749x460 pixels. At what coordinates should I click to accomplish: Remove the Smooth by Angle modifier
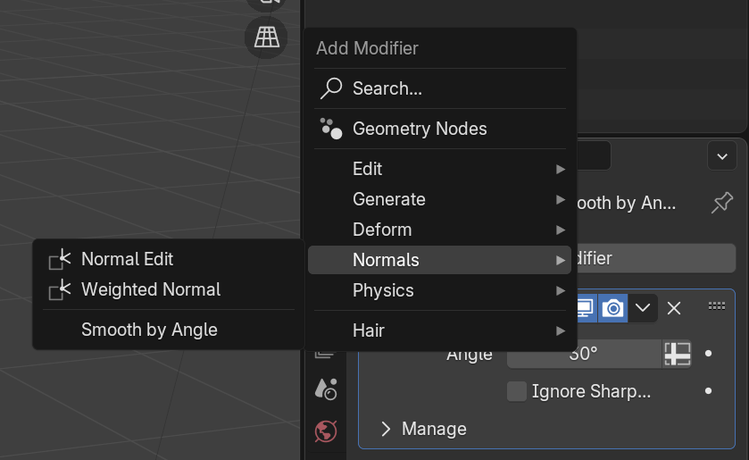(x=674, y=308)
